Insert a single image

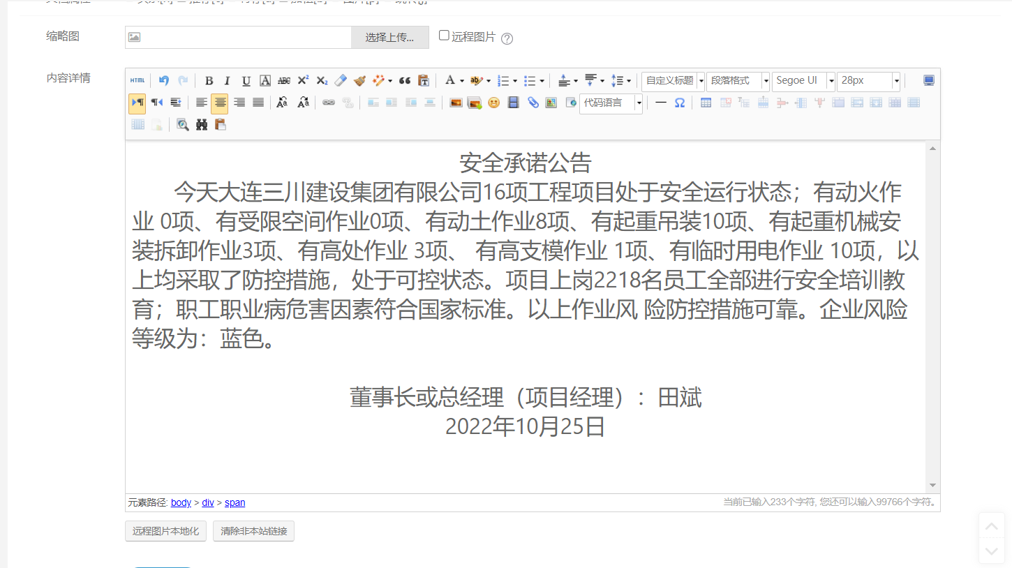[456, 103]
